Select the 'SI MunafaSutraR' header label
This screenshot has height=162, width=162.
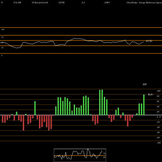tap(40, 3)
